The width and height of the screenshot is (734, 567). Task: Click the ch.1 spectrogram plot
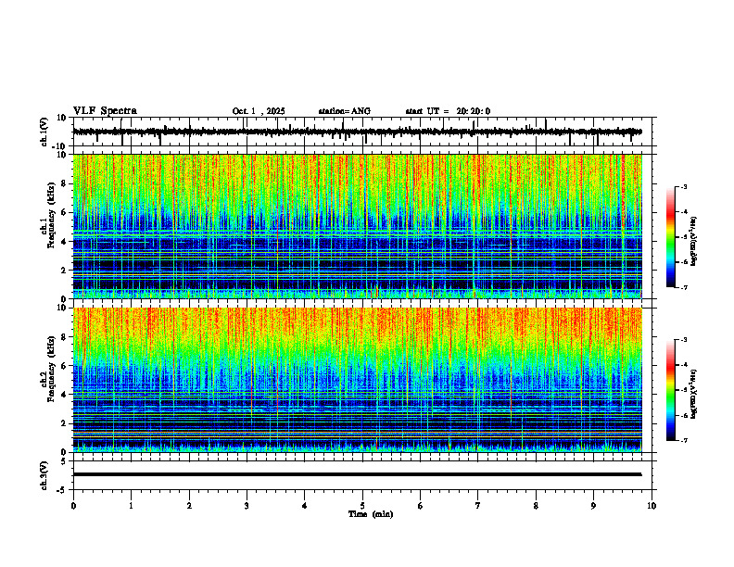click(x=357, y=226)
